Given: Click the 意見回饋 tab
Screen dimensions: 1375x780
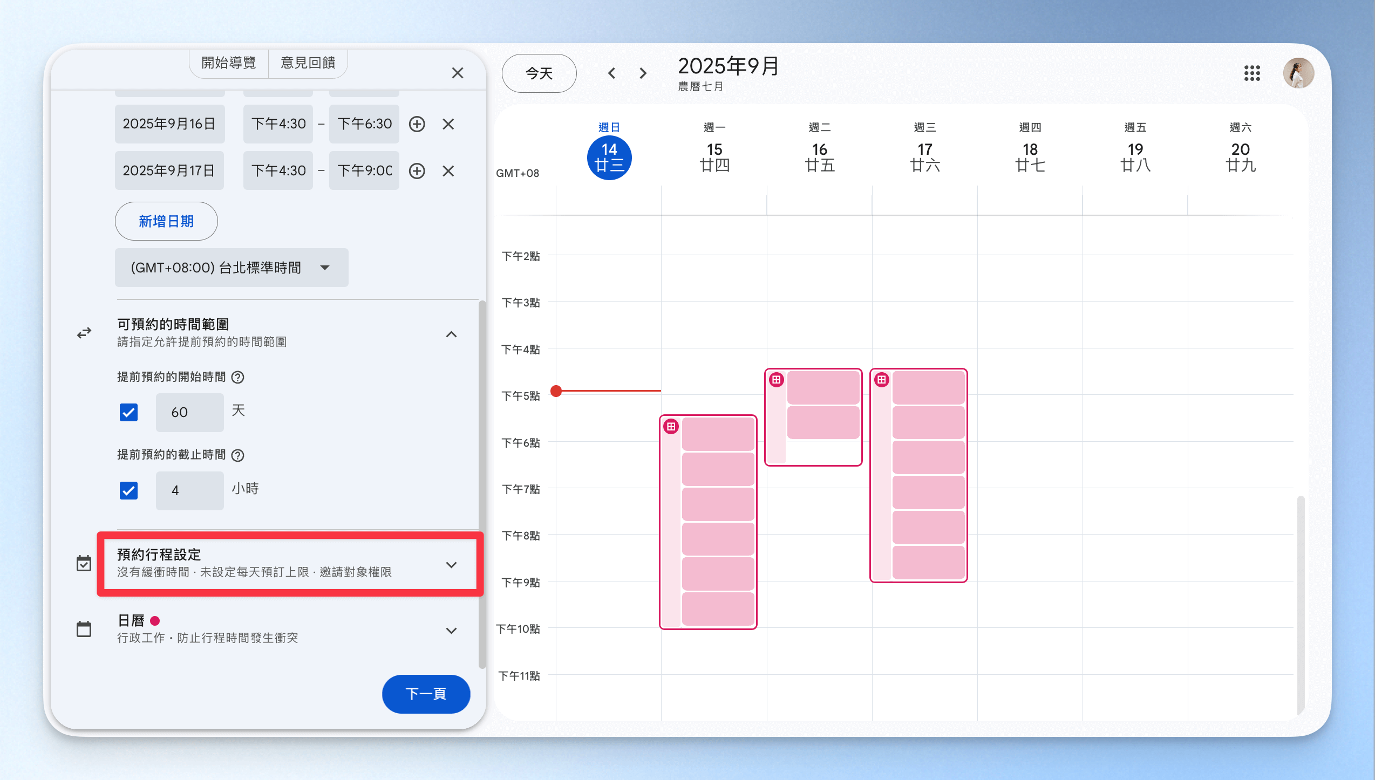Looking at the screenshot, I should (308, 63).
